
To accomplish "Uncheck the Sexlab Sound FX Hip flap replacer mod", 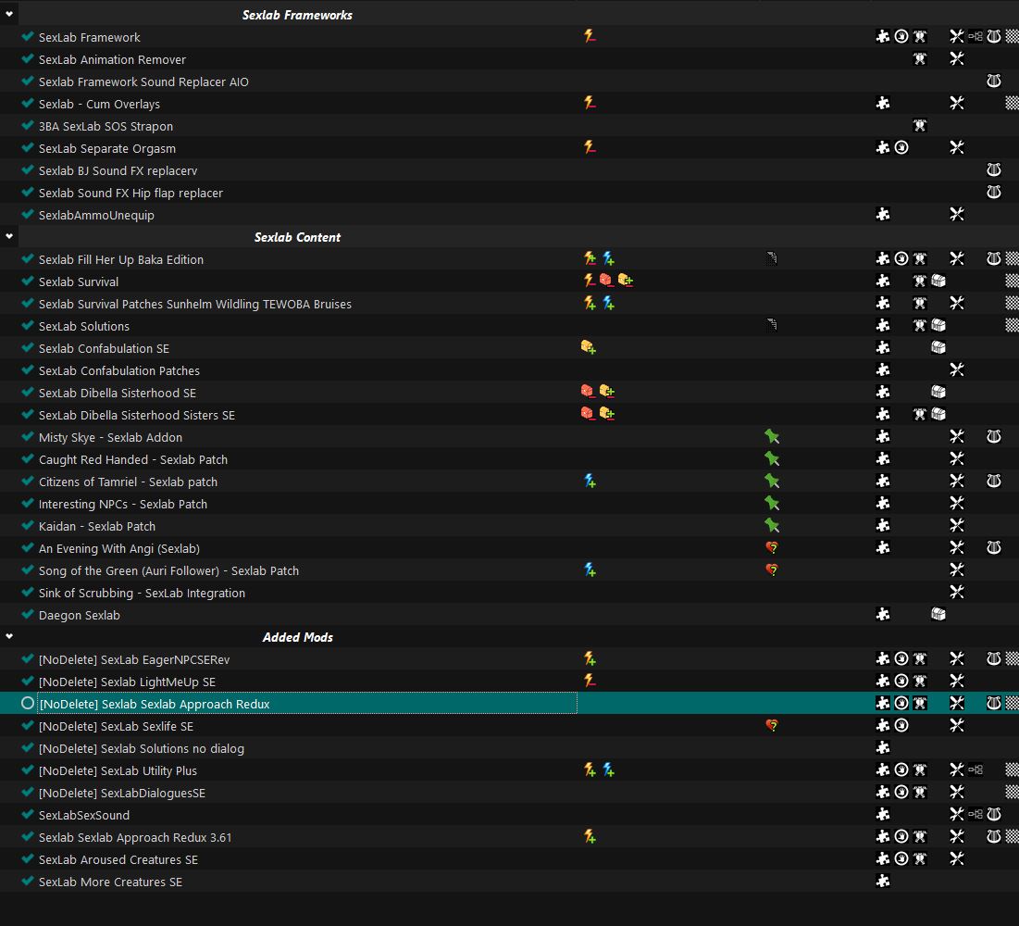I will coord(27,193).
